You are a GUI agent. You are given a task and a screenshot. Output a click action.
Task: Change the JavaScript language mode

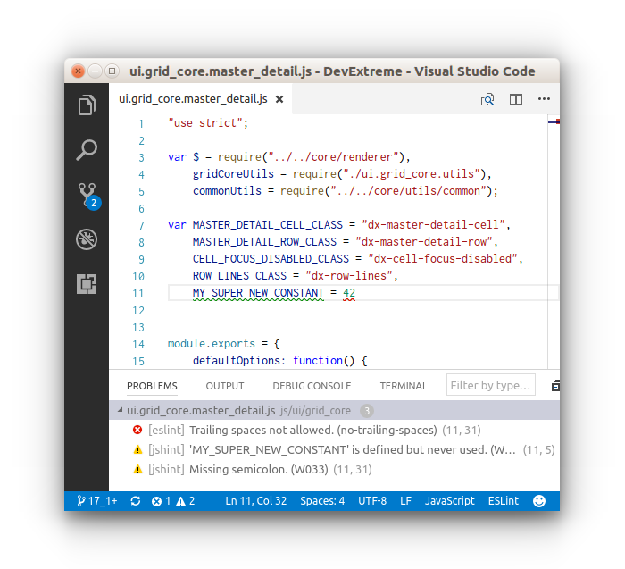click(x=449, y=501)
